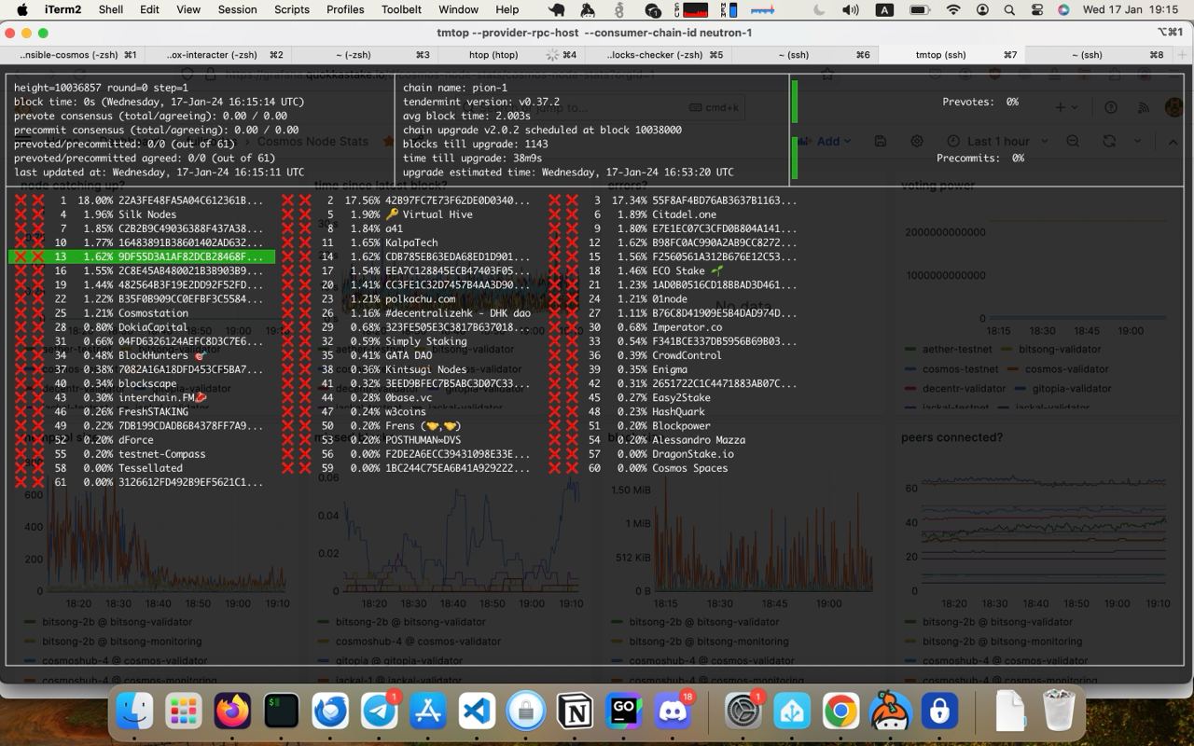Open Control Center from the menu bar
The width and height of the screenshot is (1194, 746).
(x=1036, y=9)
